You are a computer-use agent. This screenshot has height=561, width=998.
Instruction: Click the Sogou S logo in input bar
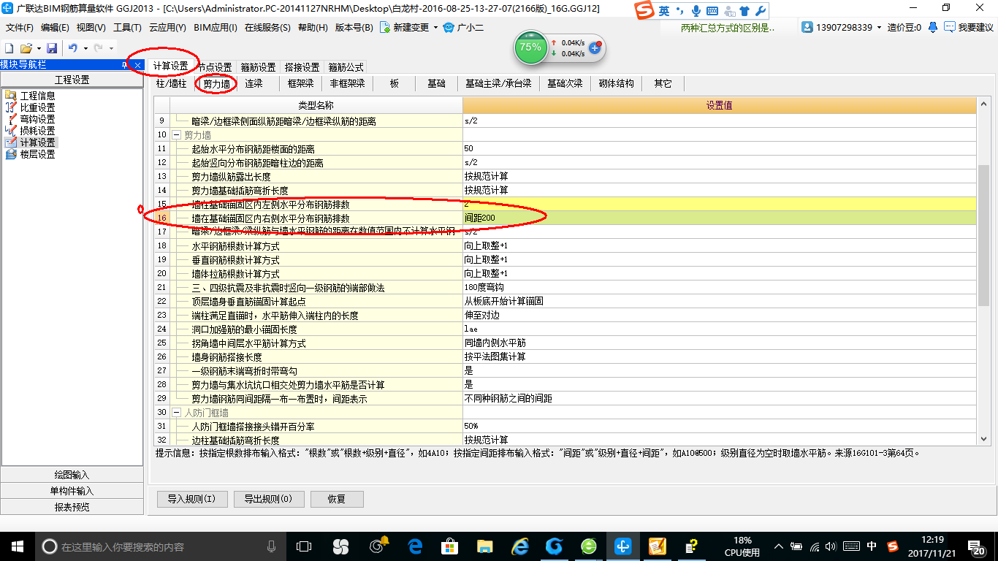coord(644,11)
